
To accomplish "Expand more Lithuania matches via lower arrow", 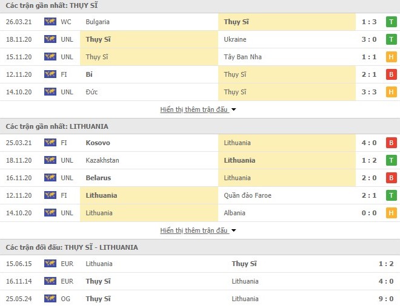I will pos(234,231).
